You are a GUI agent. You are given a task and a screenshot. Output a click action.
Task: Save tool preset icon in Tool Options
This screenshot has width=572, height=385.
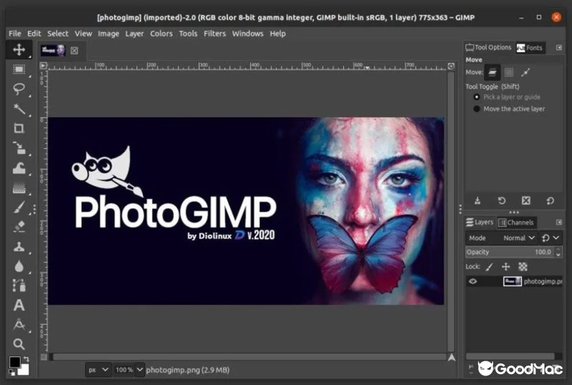coord(477,200)
